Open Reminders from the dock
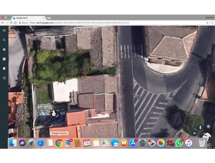This screenshot has width=215, height=163. tap(50, 143)
